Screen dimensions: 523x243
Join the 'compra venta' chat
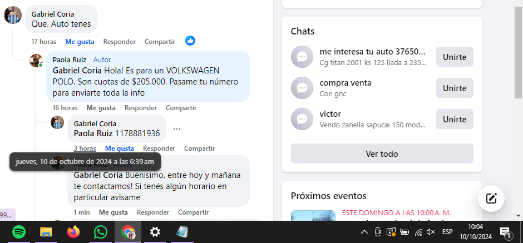pos(455,88)
